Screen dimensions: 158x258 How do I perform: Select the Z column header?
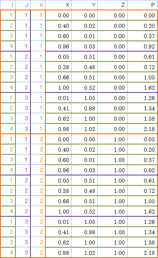coord(113,5)
